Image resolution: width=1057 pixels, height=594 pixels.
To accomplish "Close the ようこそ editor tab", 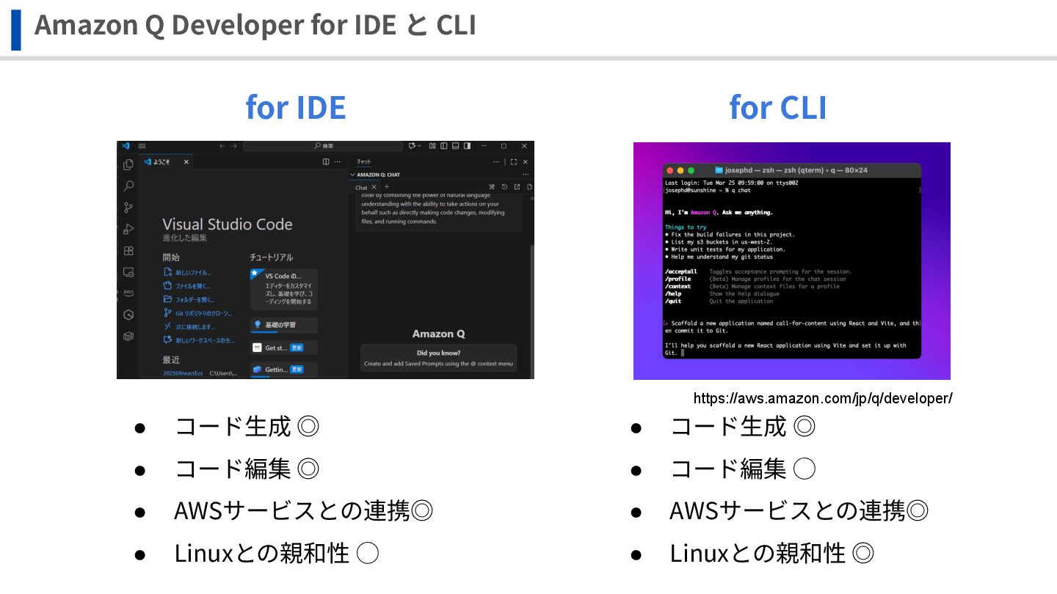I will [x=186, y=161].
